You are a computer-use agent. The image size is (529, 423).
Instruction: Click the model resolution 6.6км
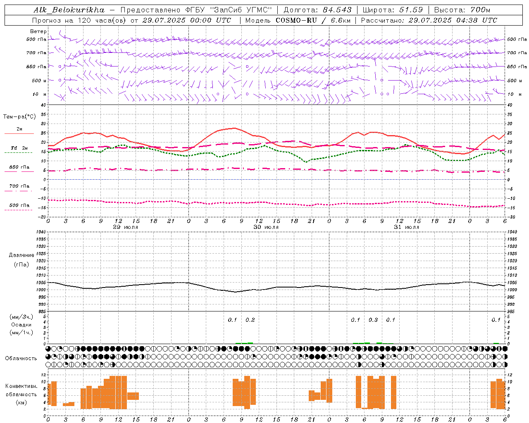pyautogui.click(x=340, y=20)
